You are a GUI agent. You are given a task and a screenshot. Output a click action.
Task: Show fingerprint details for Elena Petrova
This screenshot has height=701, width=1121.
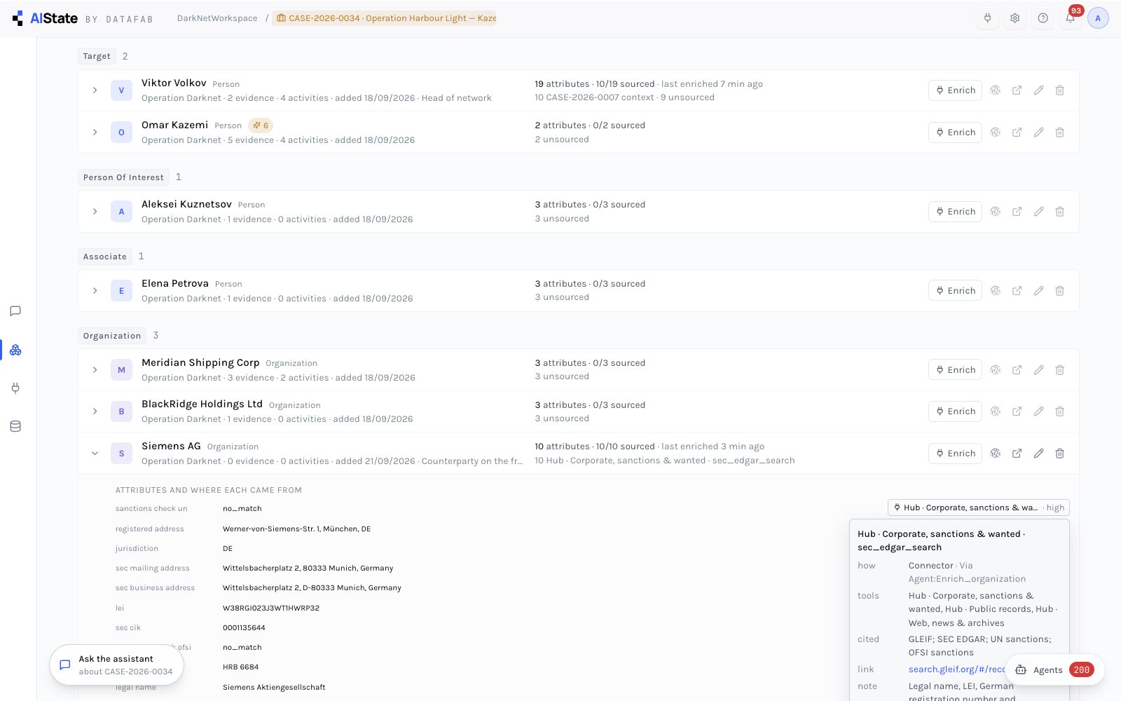click(995, 291)
